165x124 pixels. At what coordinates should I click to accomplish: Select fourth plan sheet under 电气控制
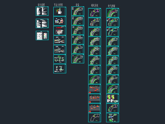click(112, 41)
